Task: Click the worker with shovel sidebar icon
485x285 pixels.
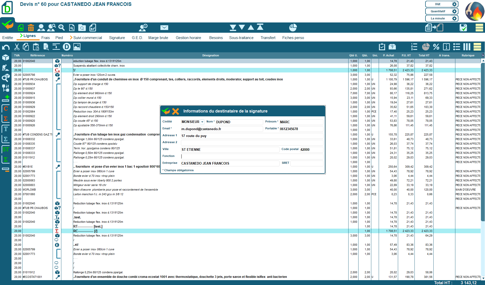Action: pyautogui.click(x=6, y=68)
